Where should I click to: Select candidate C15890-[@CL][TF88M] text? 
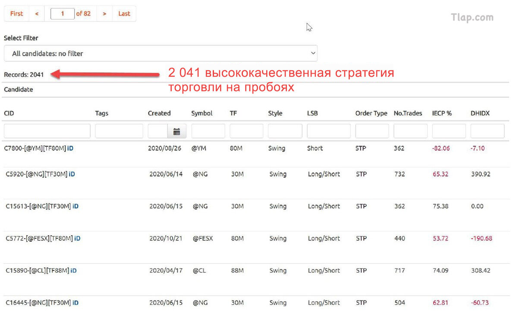tap(37, 271)
